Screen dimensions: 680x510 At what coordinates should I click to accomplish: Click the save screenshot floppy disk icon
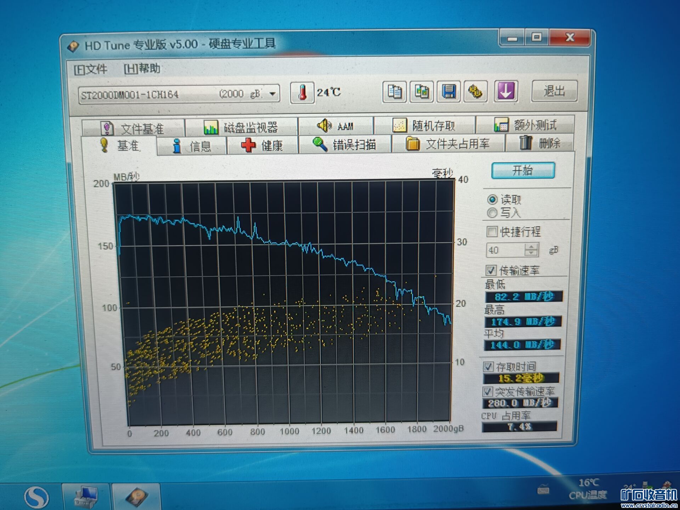point(449,92)
